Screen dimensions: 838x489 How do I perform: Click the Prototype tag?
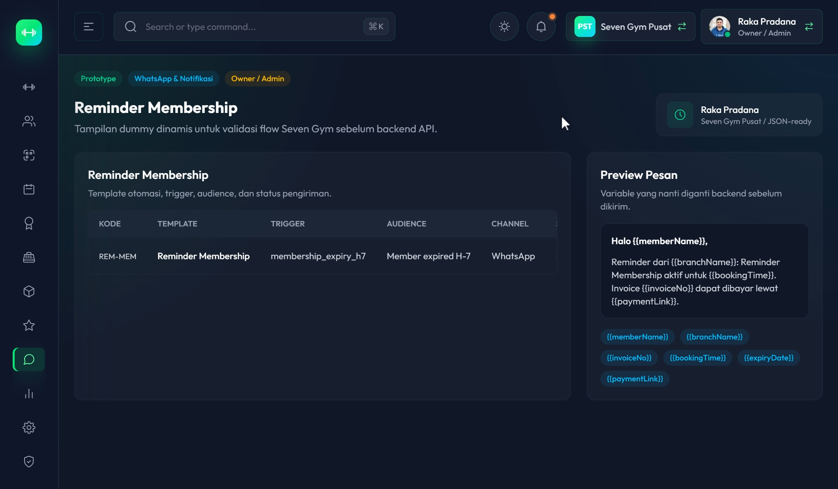click(98, 79)
